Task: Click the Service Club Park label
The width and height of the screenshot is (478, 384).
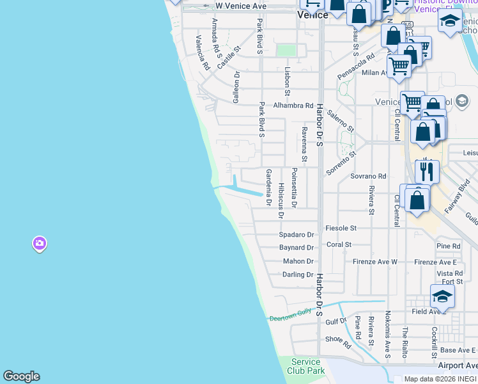Action: pos(305,366)
